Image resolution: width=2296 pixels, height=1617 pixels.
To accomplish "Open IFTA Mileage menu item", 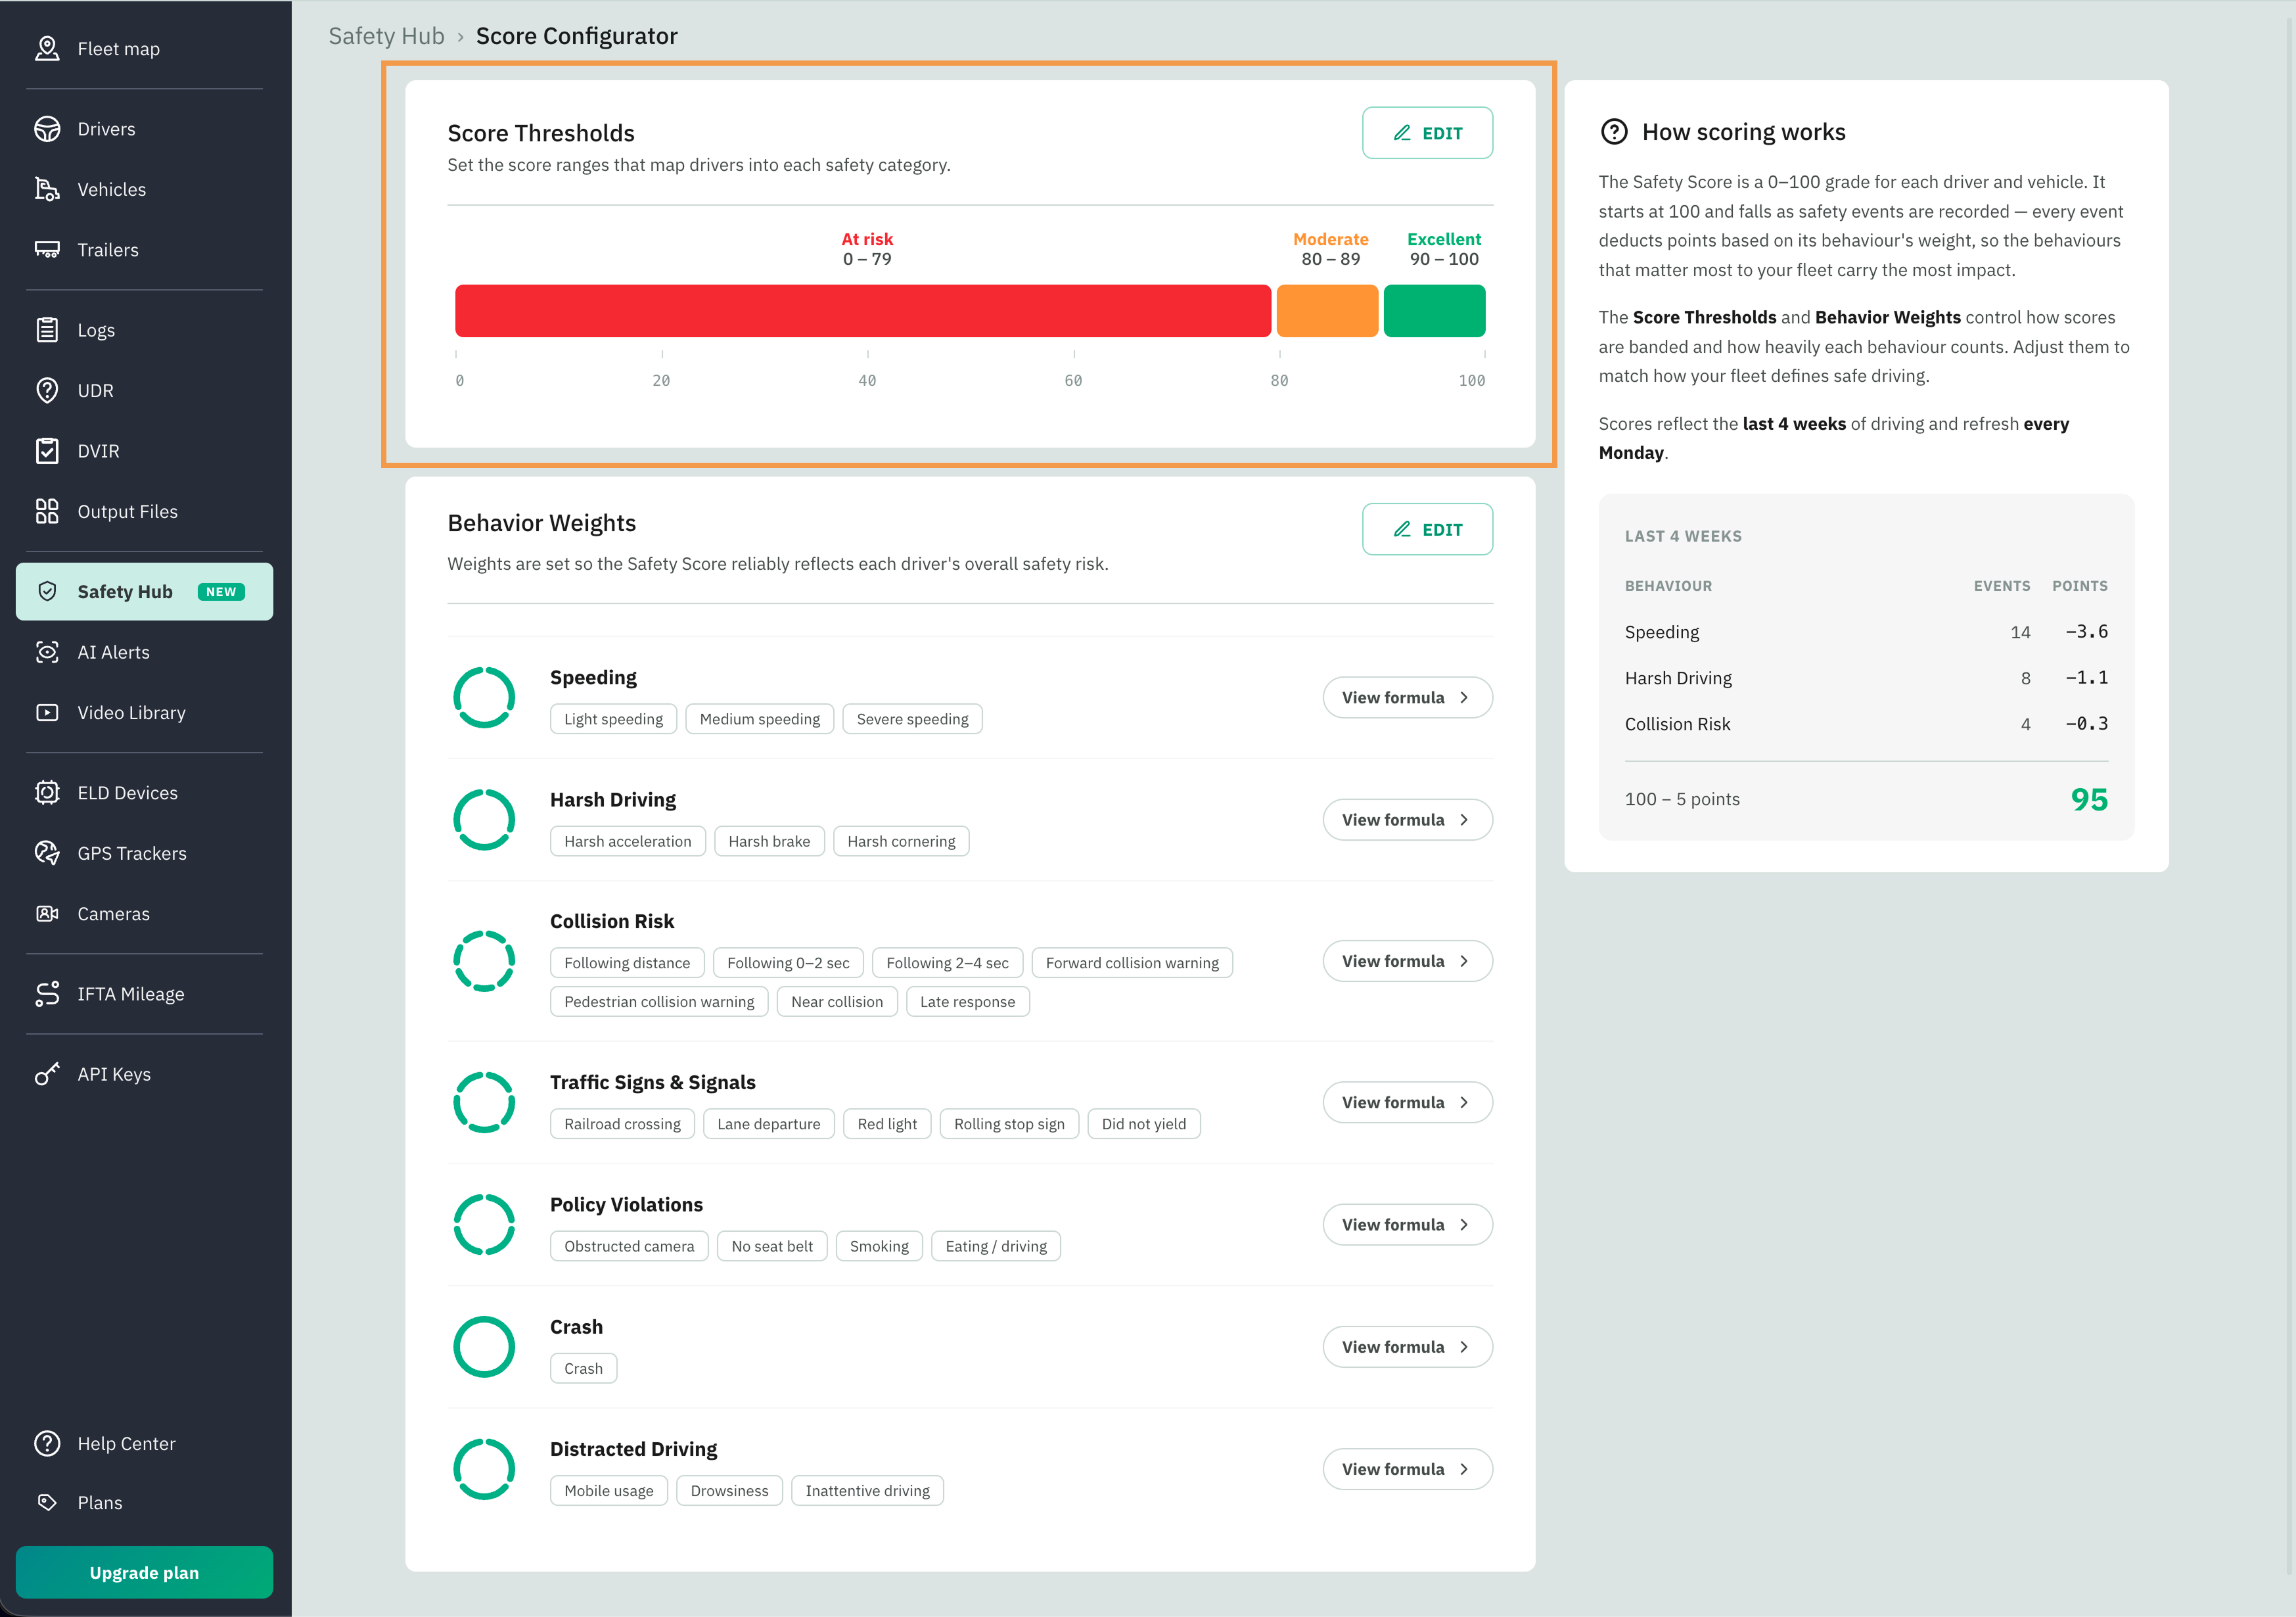I will tap(144, 994).
